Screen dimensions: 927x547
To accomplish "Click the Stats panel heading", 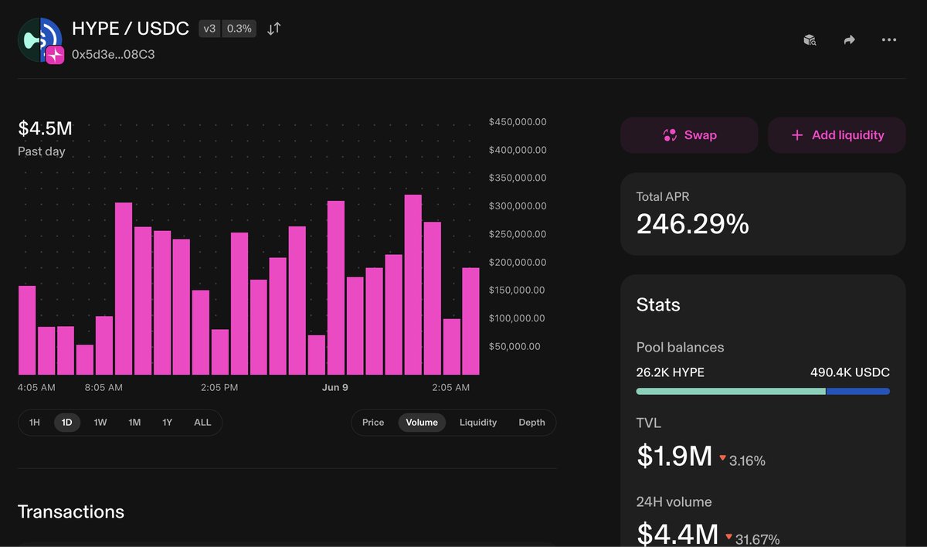I will pos(658,304).
